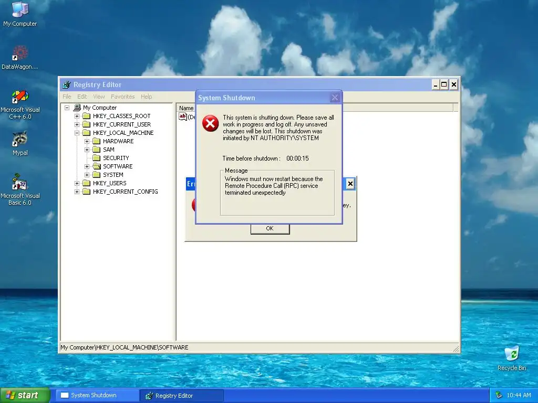The width and height of the screenshot is (538, 403).
Task: Select the SOFTWARE key label
Action: (118, 166)
